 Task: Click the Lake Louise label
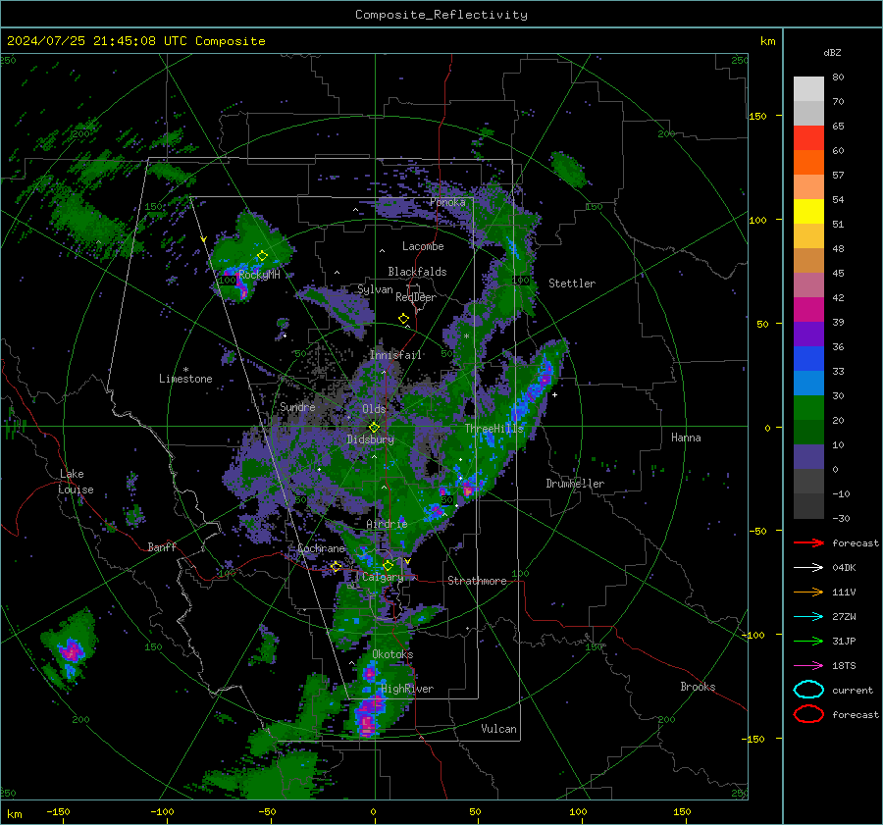[76, 482]
